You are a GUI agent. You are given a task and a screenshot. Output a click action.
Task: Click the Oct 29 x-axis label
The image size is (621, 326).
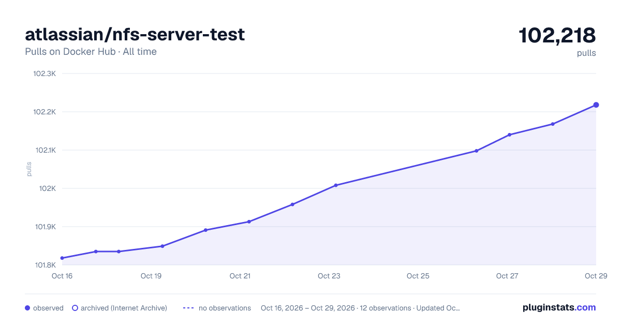pyautogui.click(x=595, y=276)
